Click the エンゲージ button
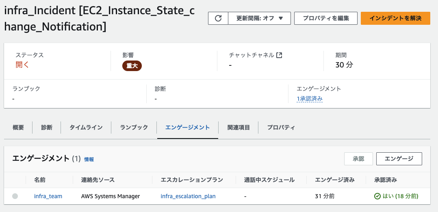Image resolution: width=438 pixels, height=212 pixels. tap(399, 159)
